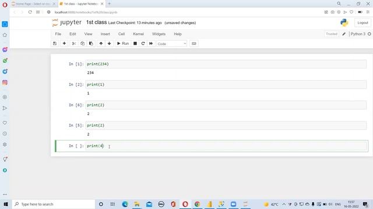The width and height of the screenshot is (373, 209).
Task: Move selected cell up arrow
Action: tap(101, 44)
